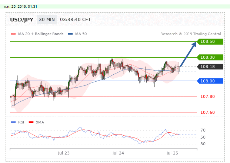230x163 pixels.
Task: Click the RSI 70 axis value
Action: pos(203,130)
